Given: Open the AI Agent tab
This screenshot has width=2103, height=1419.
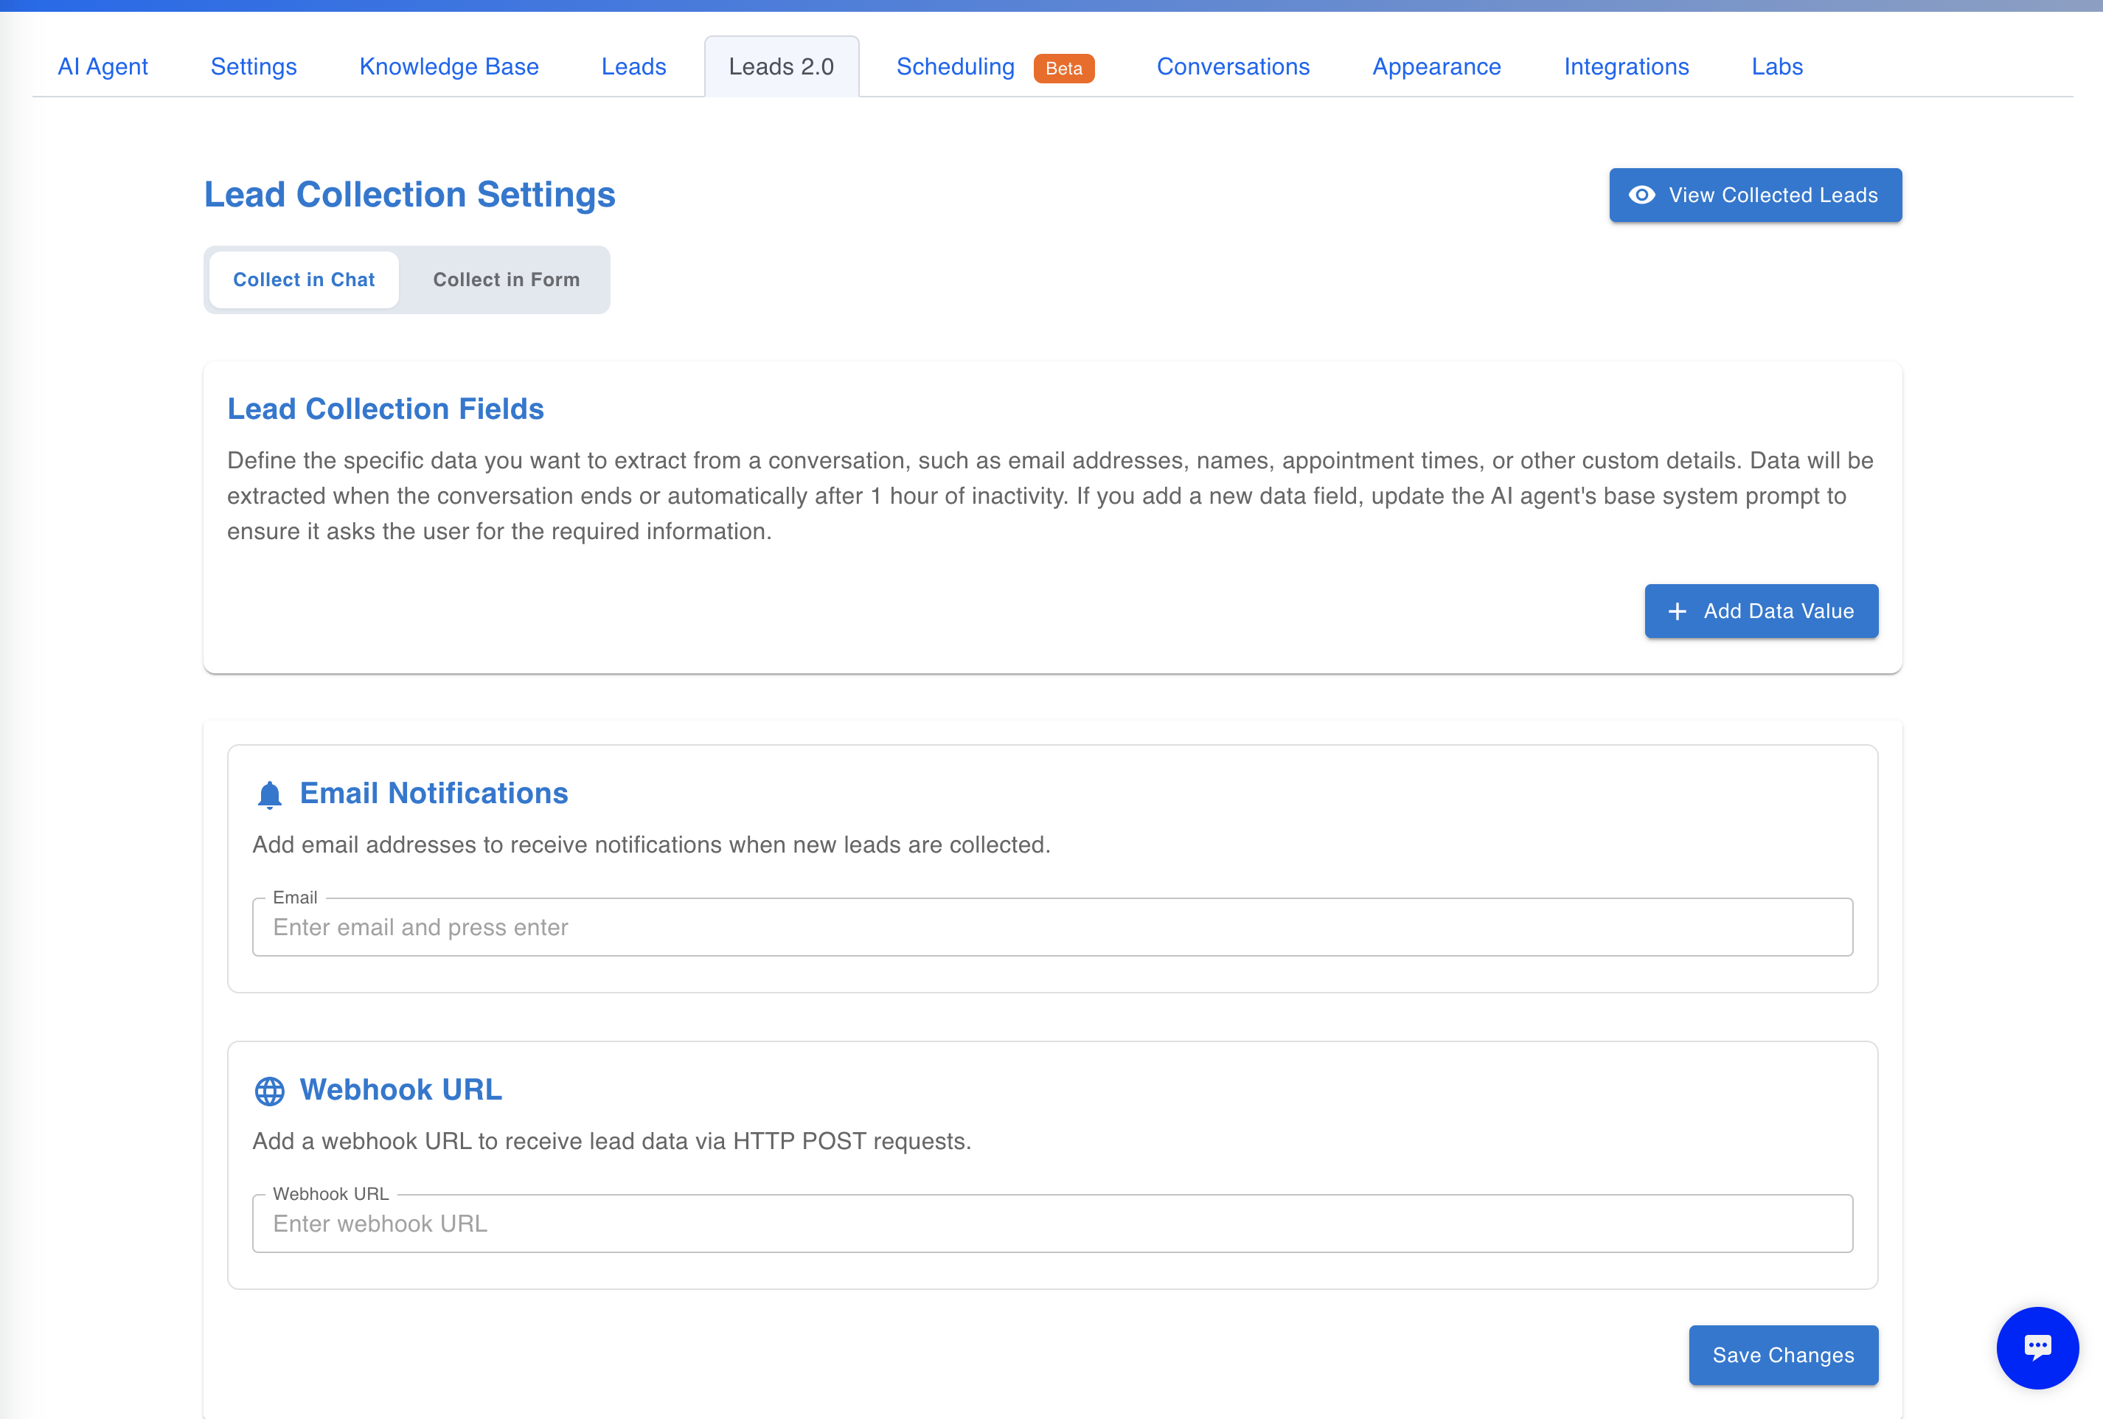Looking at the screenshot, I should click(x=102, y=67).
